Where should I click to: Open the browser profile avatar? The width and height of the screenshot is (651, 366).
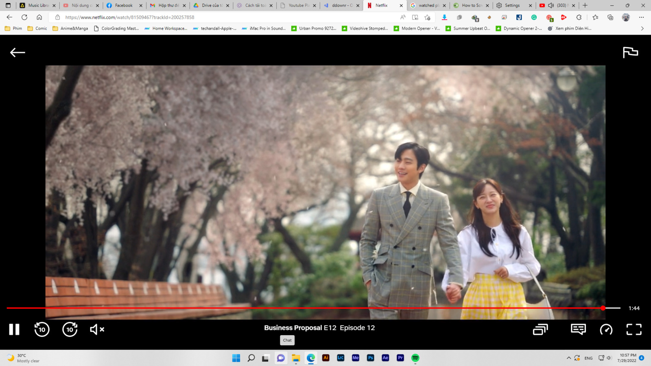tap(626, 17)
